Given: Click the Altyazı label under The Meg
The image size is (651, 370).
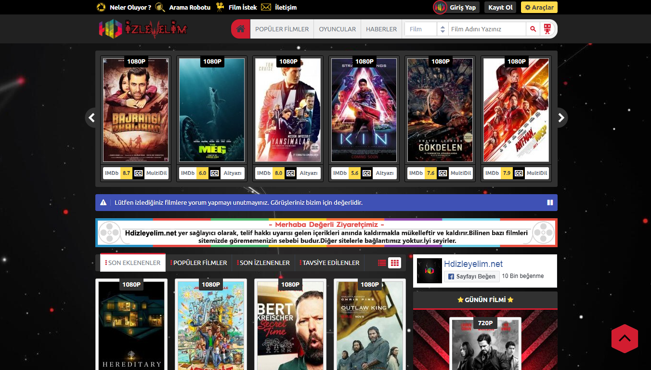Looking at the screenshot, I should [233, 173].
